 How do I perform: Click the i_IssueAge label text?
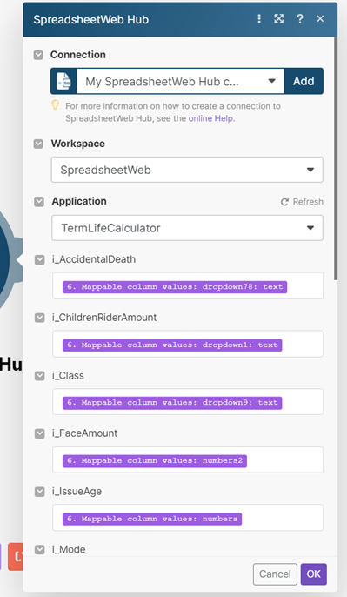77,492
